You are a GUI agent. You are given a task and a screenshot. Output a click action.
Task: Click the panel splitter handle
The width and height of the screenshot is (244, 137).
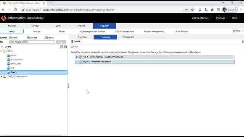68,86
